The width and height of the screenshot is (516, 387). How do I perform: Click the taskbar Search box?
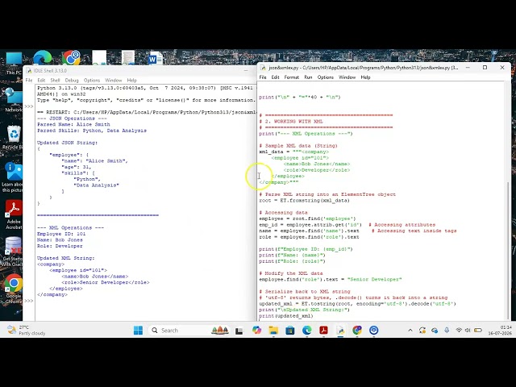189,330
